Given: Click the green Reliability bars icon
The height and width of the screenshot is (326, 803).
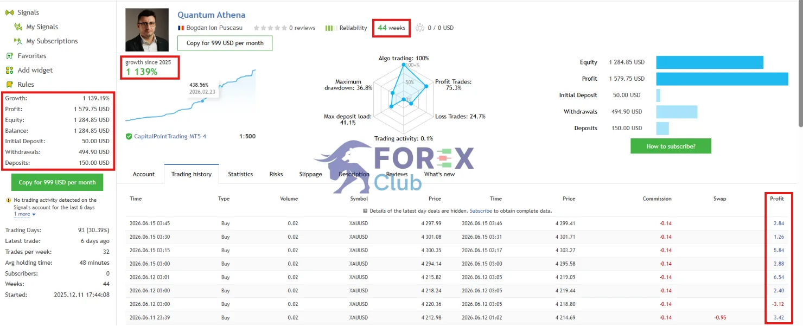Looking at the screenshot, I should point(329,28).
